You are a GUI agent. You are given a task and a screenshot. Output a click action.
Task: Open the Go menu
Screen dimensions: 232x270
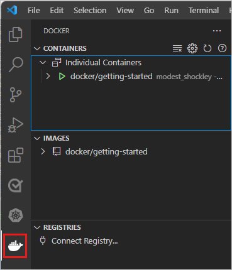(x=149, y=10)
